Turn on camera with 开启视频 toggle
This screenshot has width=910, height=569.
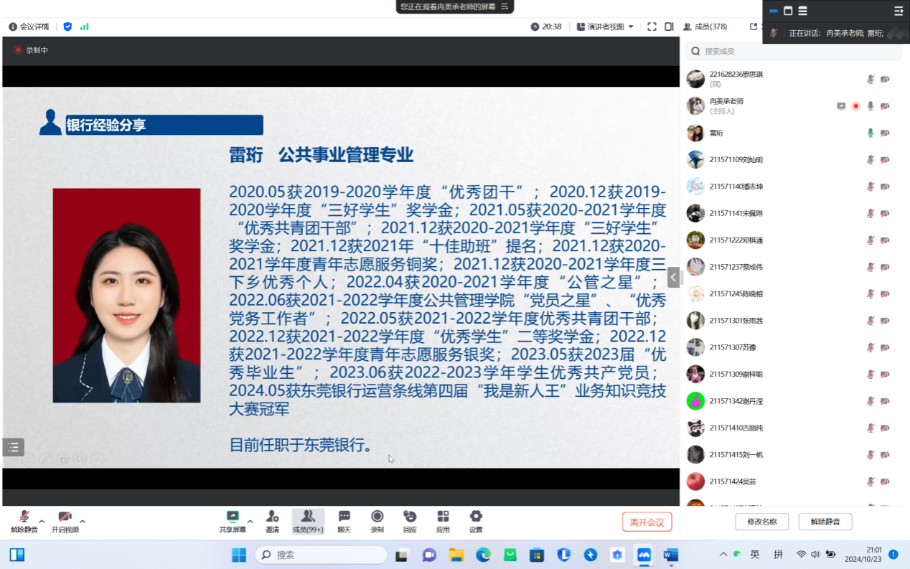pyautogui.click(x=65, y=521)
